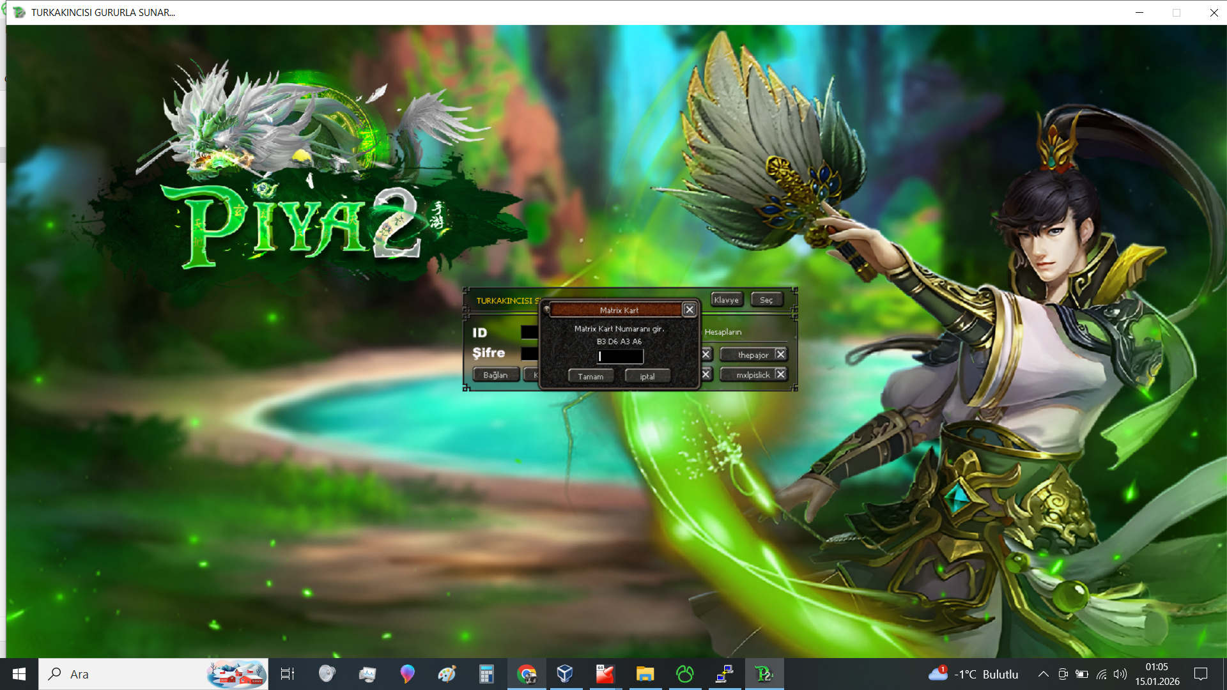Open Task View from the taskbar
This screenshot has width=1227, height=690.
point(288,674)
